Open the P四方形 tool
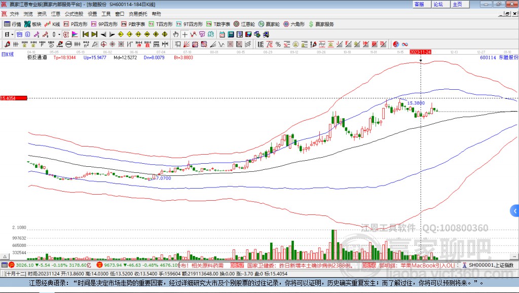The image size is (519, 293). pos(76,24)
